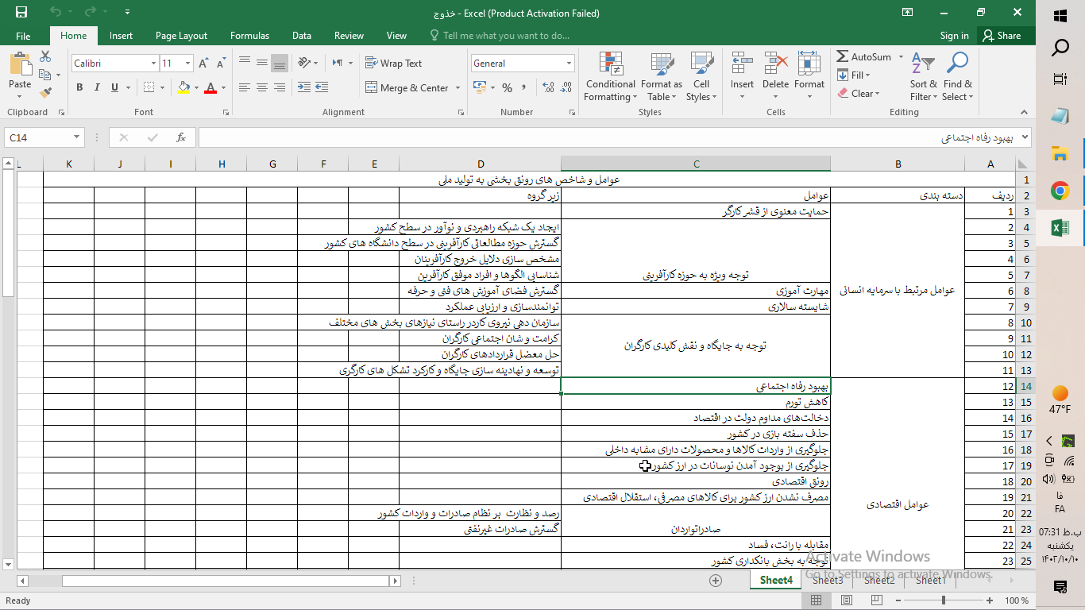Expand the font name Calibri dropdown
Viewport: 1085px width, 610px height.
tap(153, 64)
